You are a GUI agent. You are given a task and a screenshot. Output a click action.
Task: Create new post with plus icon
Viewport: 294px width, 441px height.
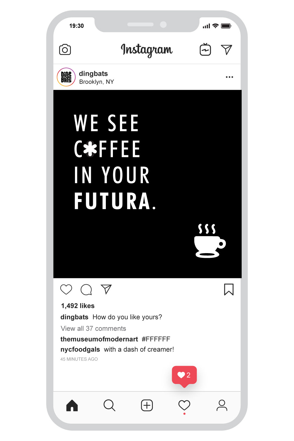coord(147,405)
